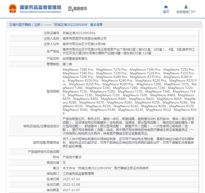The width and height of the screenshot is (205, 193).
Task: Click the structure and composition description text
Action: [x=128, y=126]
